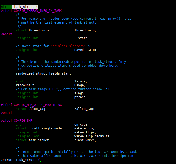
Task: Click the 'must be the first element' comment line
Action: click(57, 22)
